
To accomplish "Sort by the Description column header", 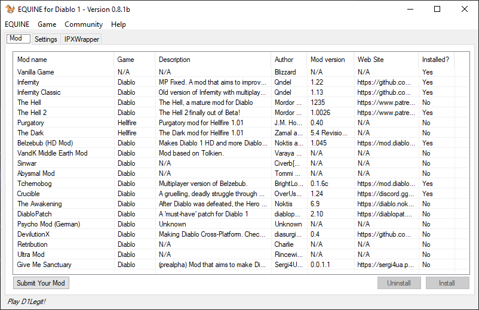I will tap(213, 60).
